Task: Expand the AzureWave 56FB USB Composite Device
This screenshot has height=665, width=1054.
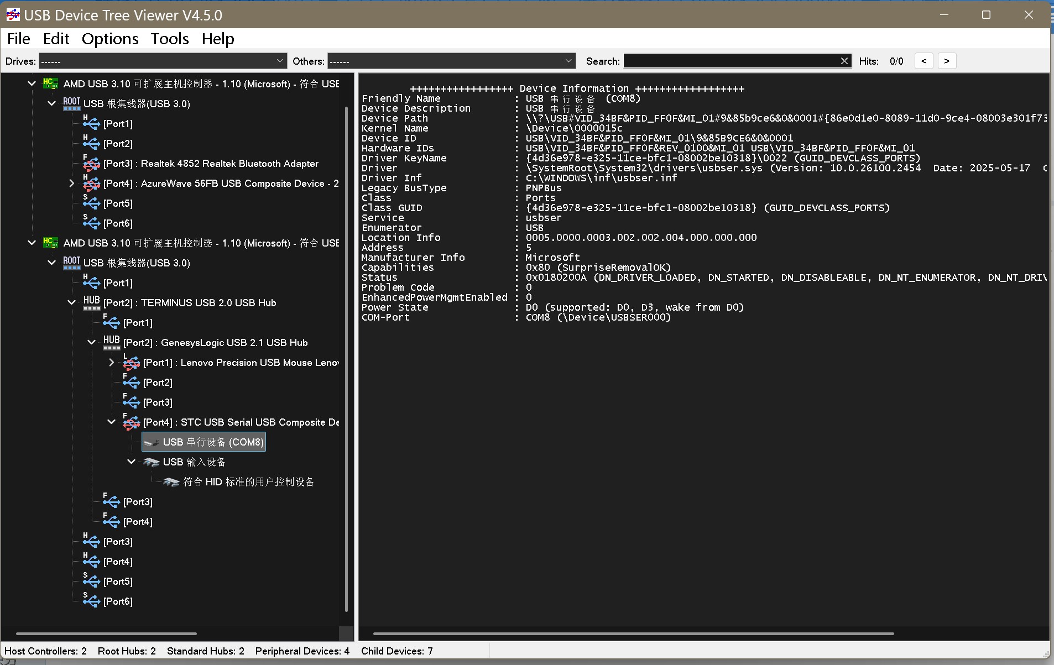Action: pos(71,183)
